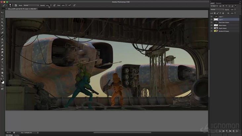Open the Brush panel toggle icon
The image size is (242, 136).
pos(16,5)
